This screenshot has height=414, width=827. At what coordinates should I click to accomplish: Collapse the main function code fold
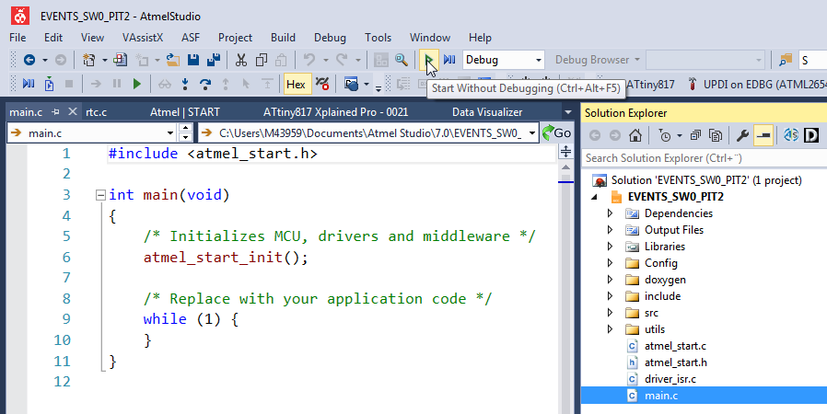point(100,195)
